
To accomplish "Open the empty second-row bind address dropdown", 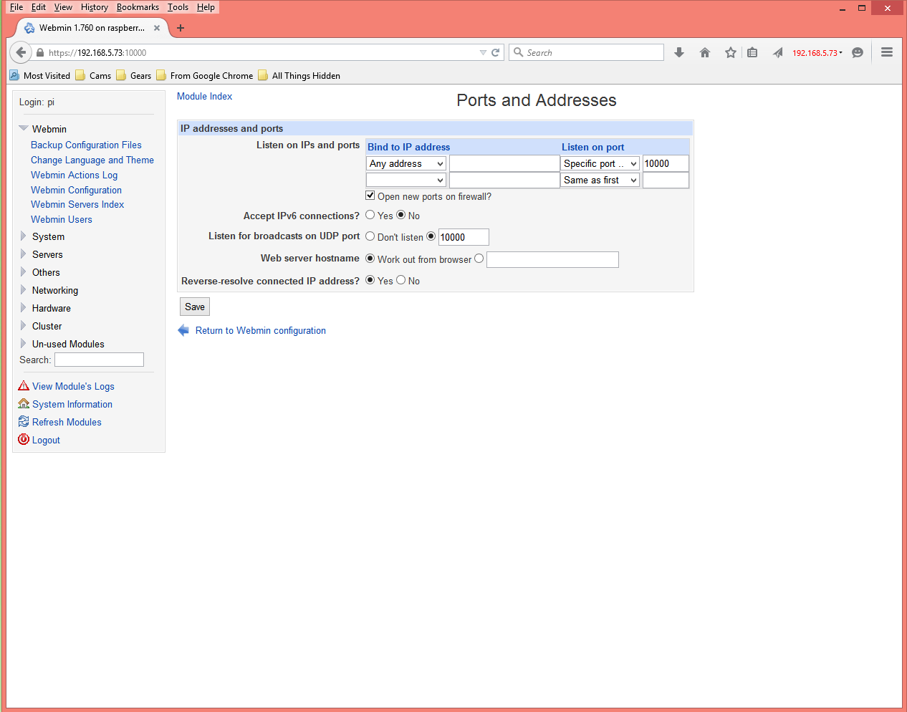I will [x=406, y=180].
